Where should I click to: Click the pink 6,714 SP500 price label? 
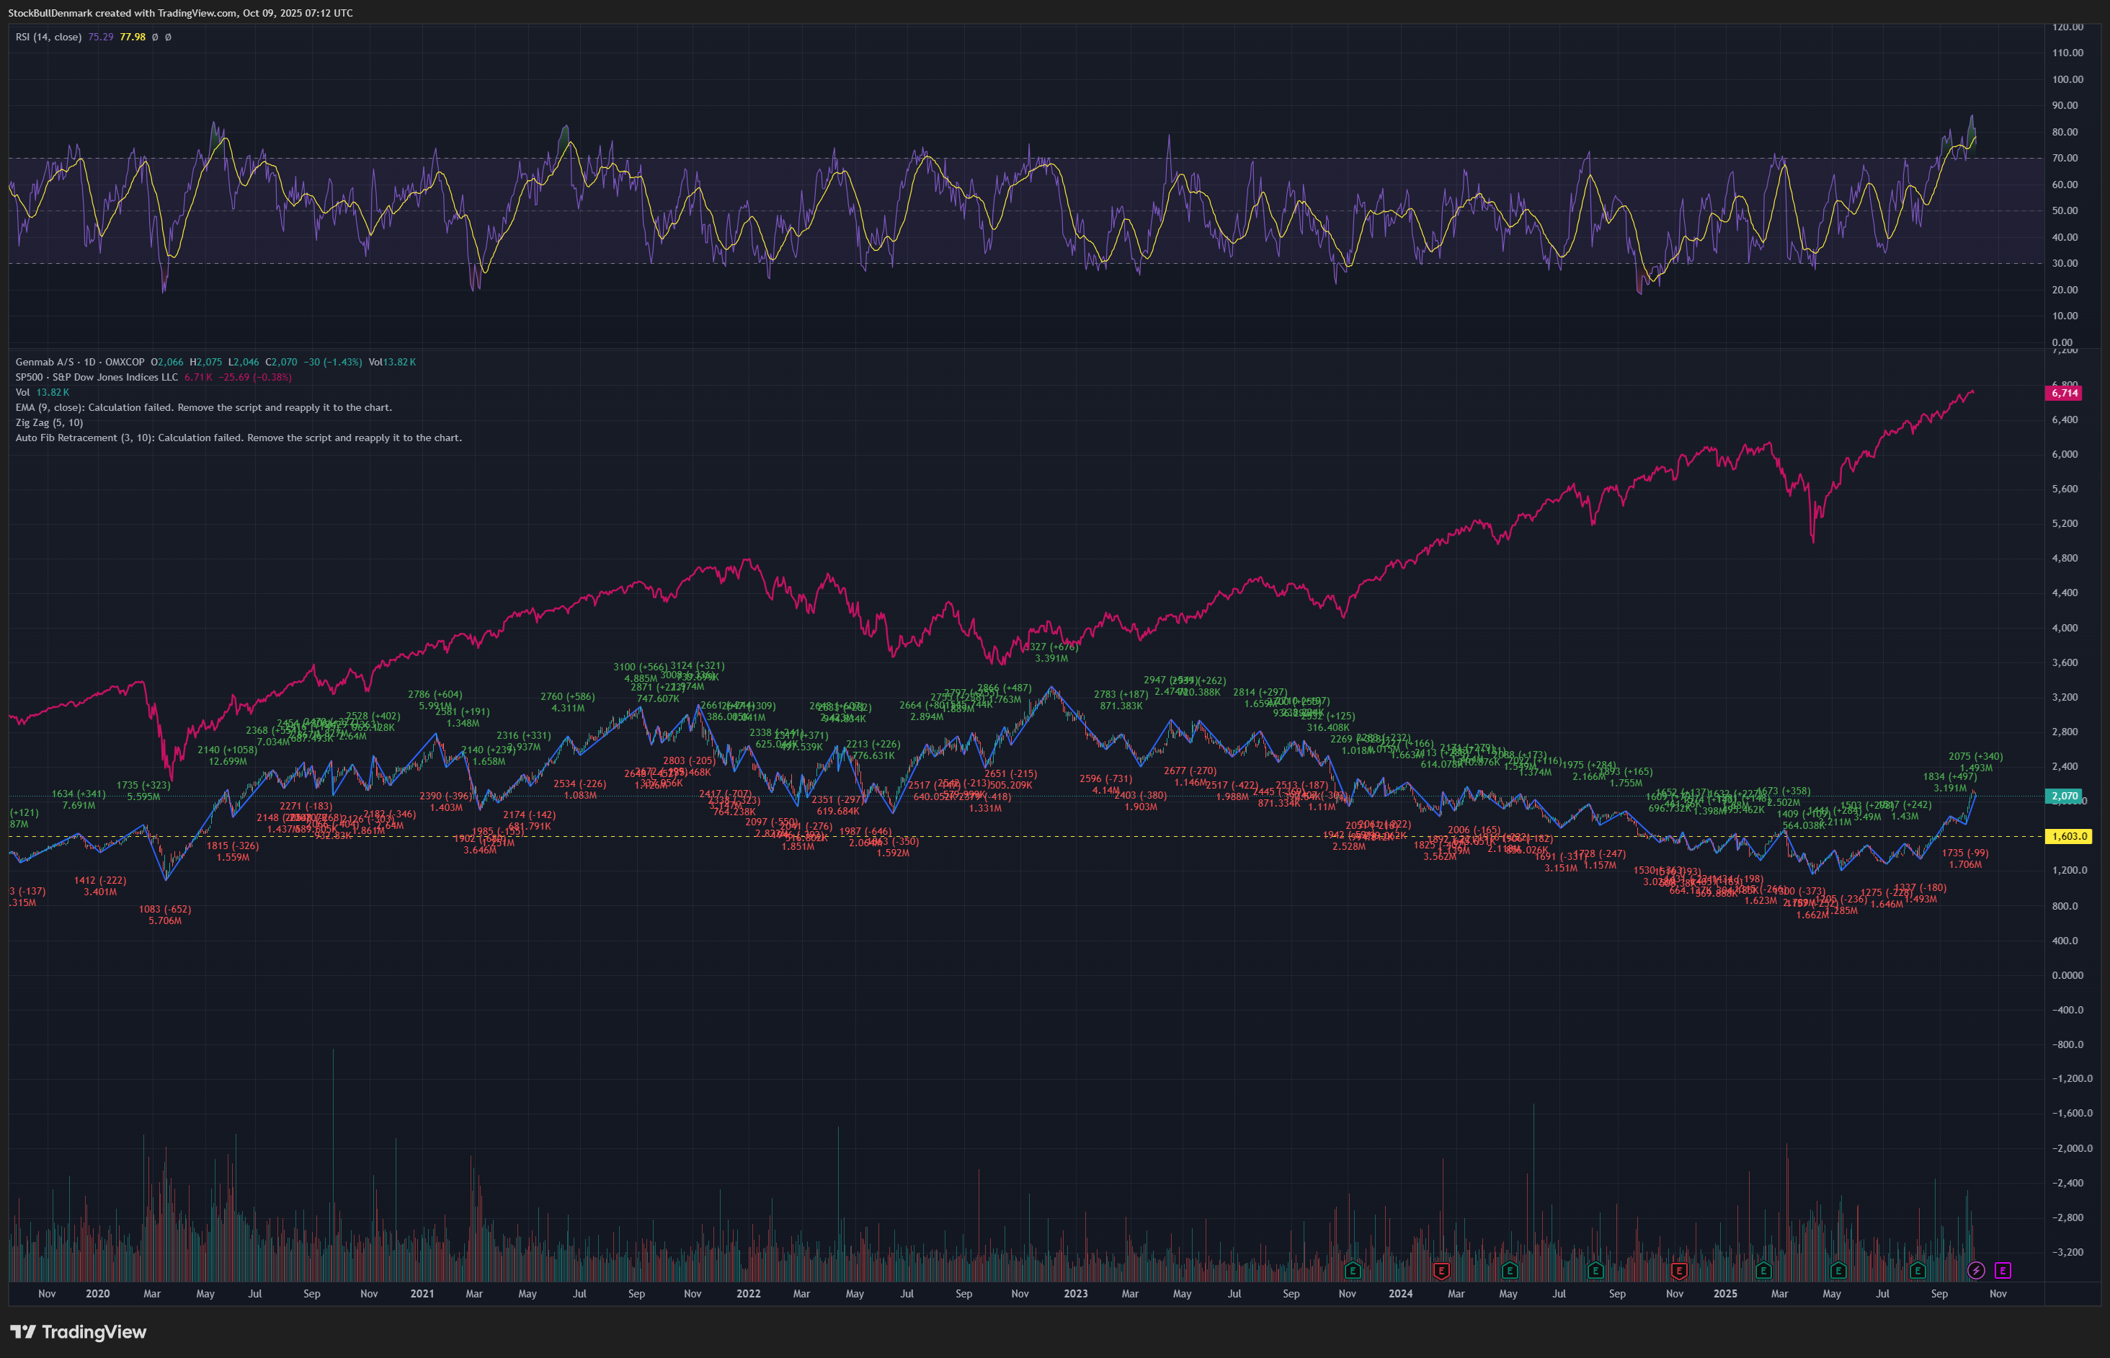[2064, 394]
